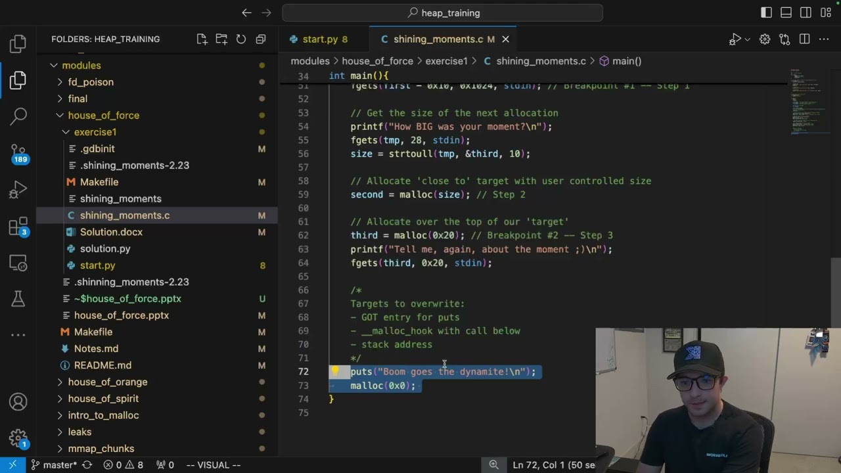Open zoom magnifier in status bar
Viewport: 841px width, 473px height.
493,465
